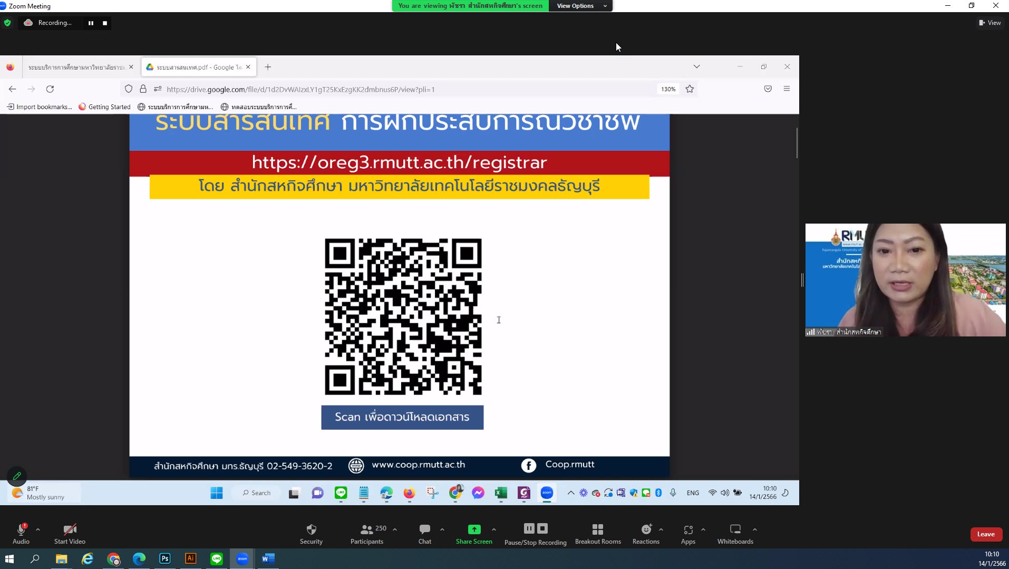Click the green Share Screen button
The height and width of the screenshot is (569, 1009).
(474, 534)
